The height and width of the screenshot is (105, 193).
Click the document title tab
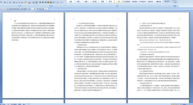click(x=24, y=9)
